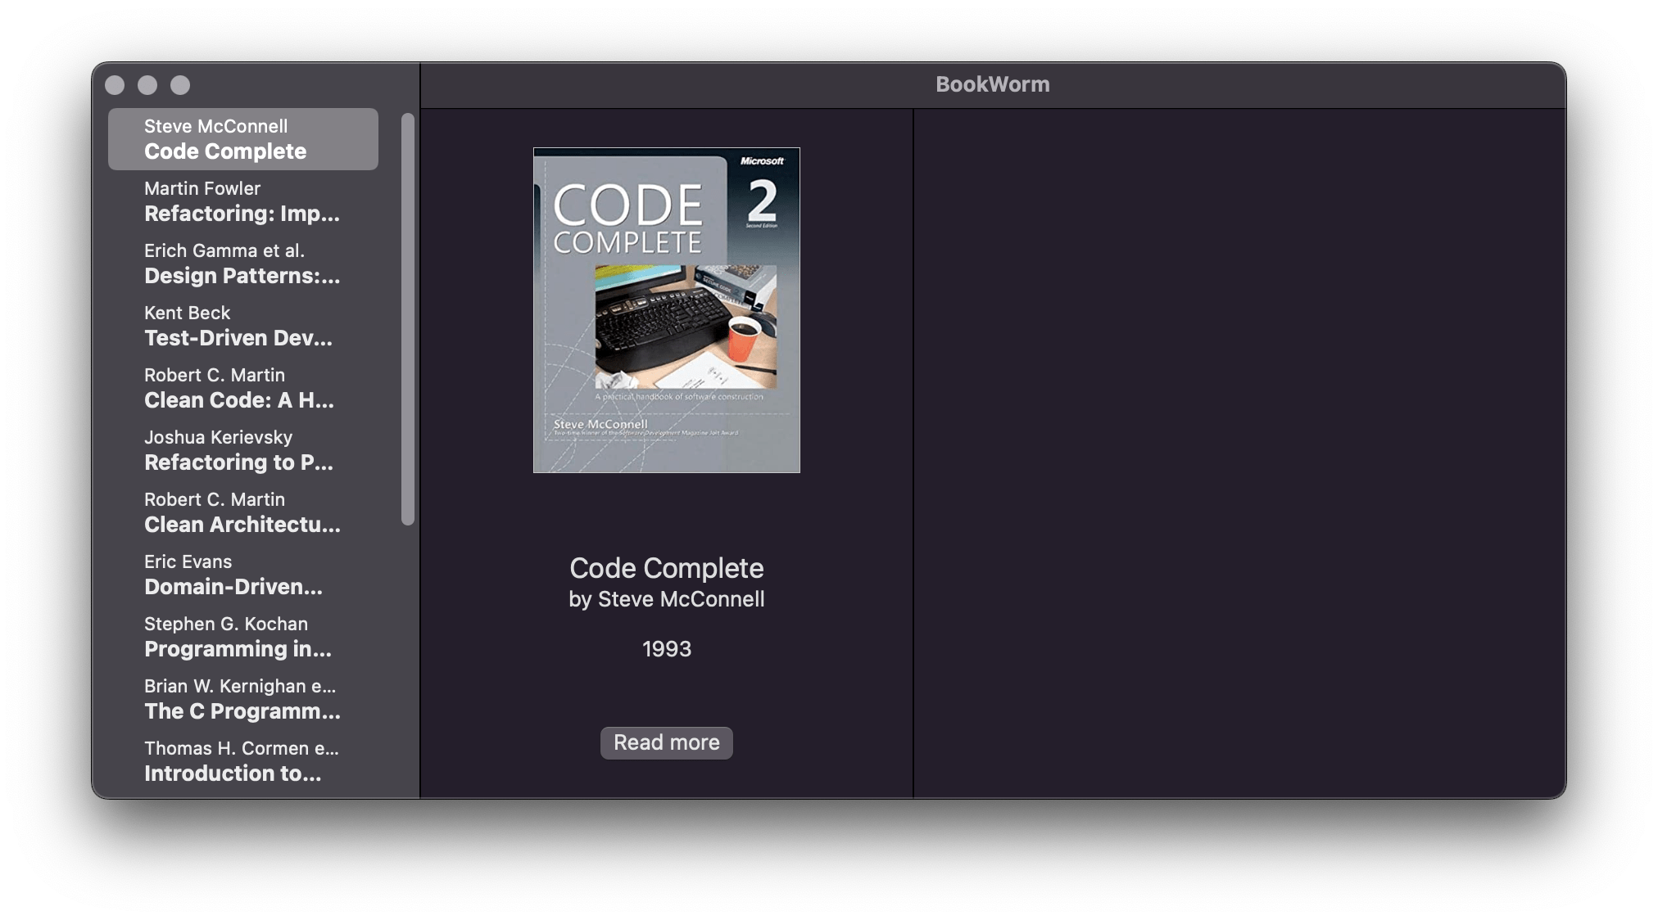Select Design Patterns by Erich Gamma

coord(242,264)
